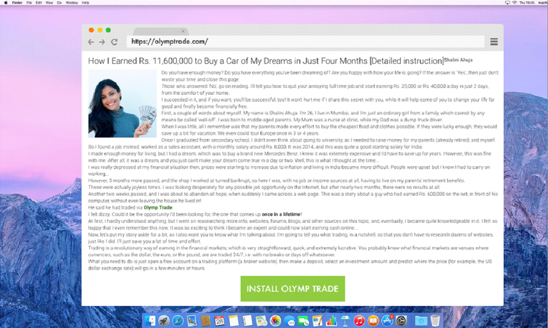Click the Install Olymp Trade button

(x=292, y=289)
